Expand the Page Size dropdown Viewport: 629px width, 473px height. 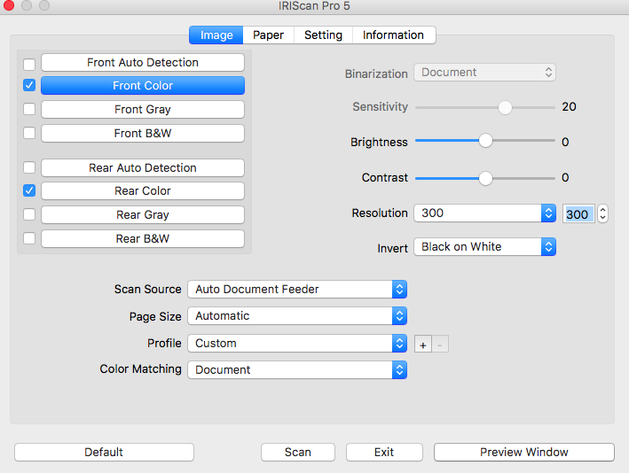[296, 316]
